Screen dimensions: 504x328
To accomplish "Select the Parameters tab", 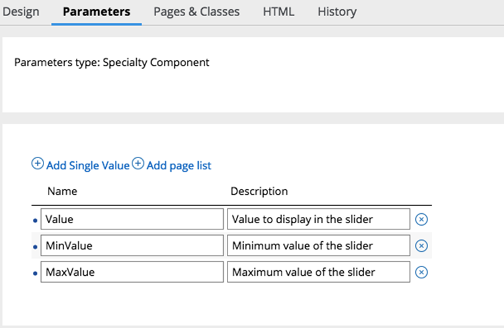I will [x=96, y=12].
